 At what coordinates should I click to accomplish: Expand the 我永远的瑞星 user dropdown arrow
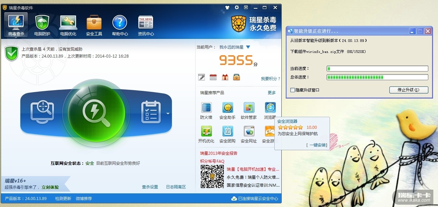pyautogui.click(x=248, y=47)
